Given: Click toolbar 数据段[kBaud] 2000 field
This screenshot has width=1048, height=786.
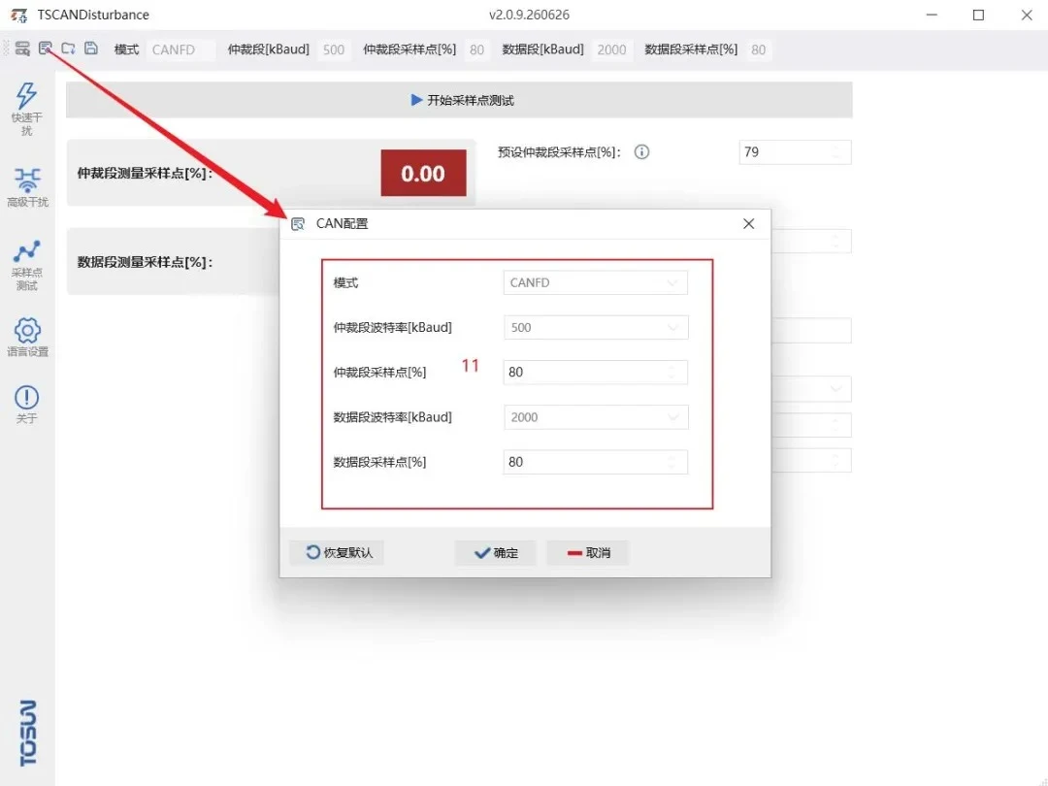Looking at the screenshot, I should (x=611, y=49).
